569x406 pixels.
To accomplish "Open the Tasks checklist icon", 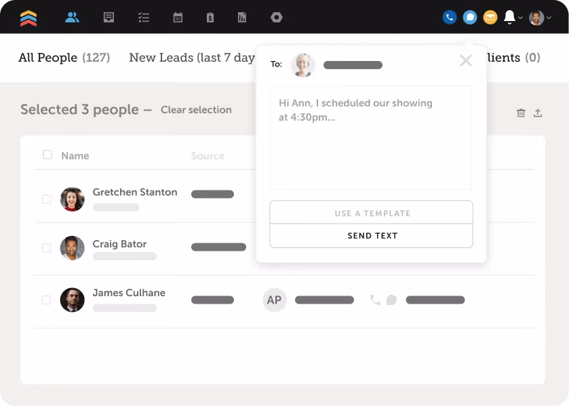I will point(144,17).
